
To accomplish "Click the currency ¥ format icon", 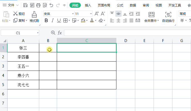I will (x=182, y=20).
